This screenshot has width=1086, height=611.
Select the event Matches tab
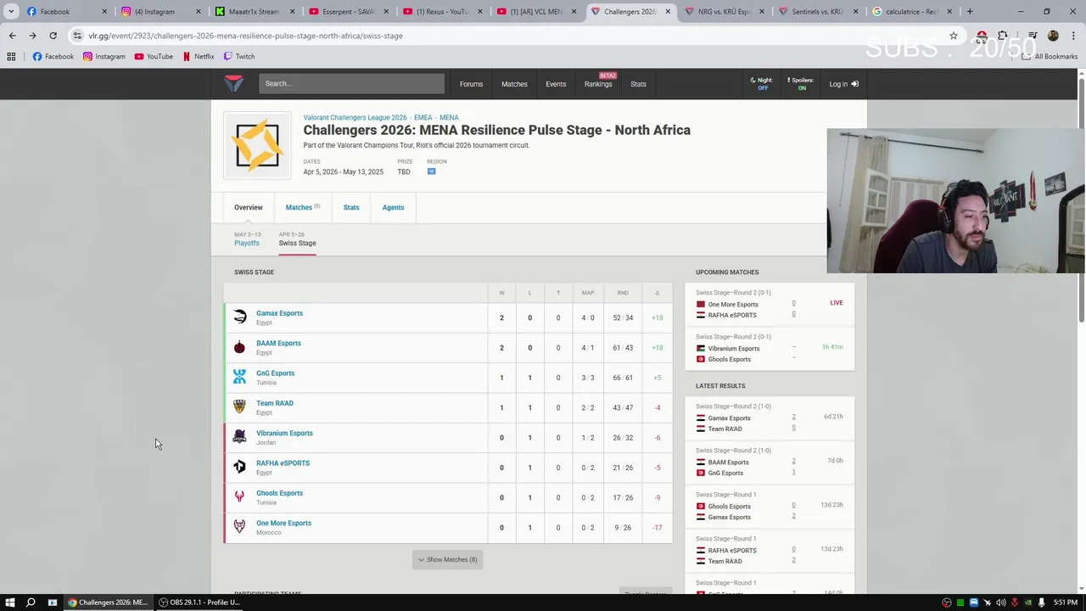302,207
